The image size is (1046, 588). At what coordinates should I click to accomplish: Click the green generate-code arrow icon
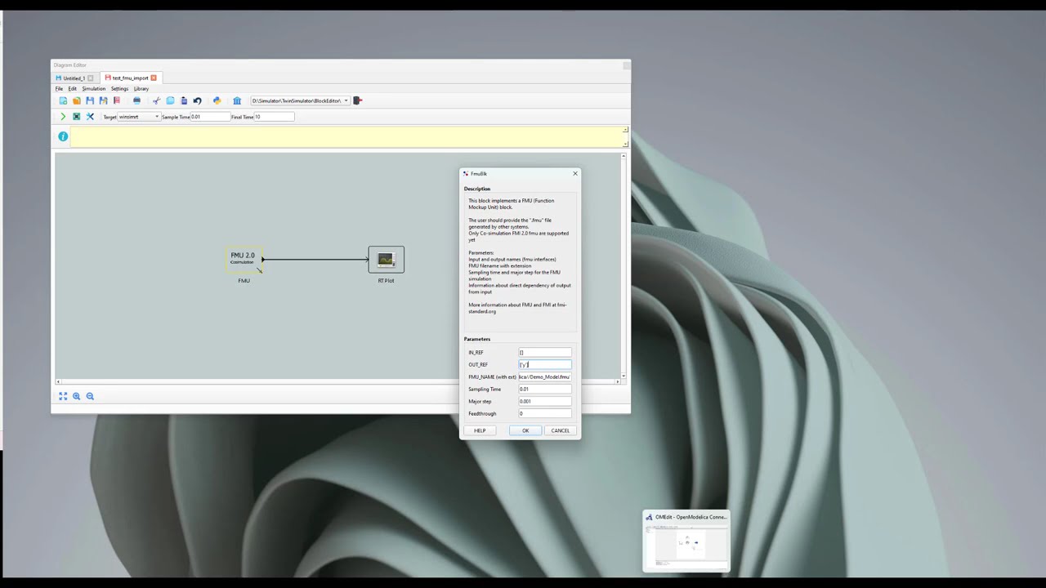click(x=63, y=117)
